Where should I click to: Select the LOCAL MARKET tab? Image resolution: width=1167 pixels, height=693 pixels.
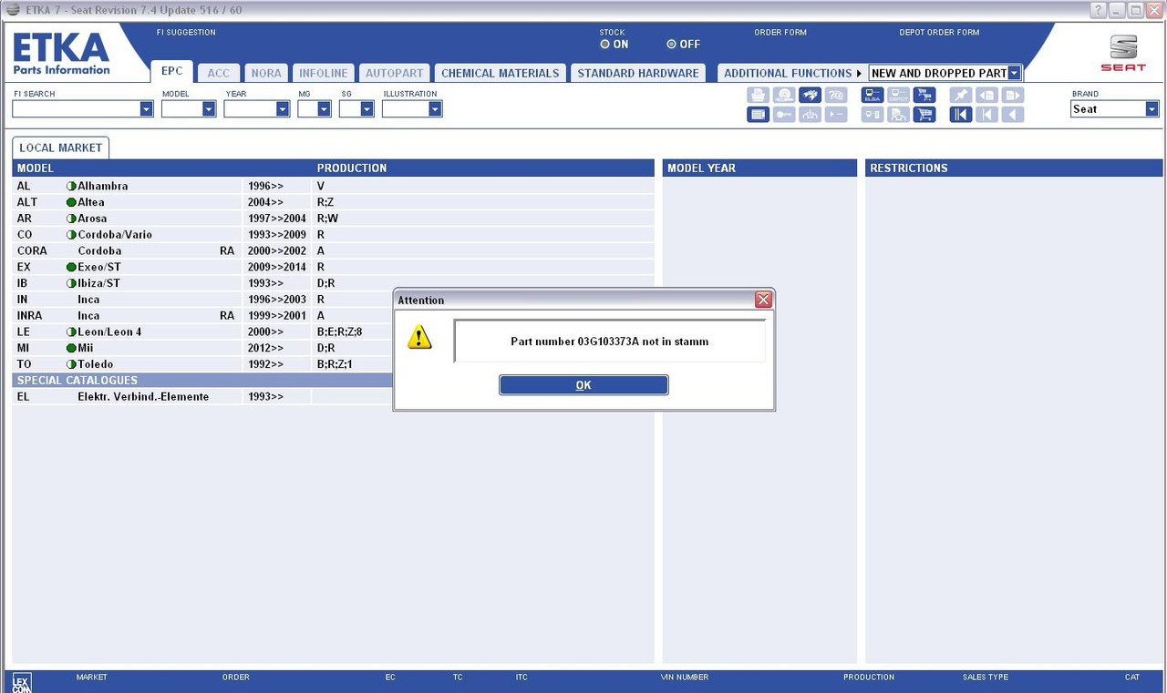point(61,148)
